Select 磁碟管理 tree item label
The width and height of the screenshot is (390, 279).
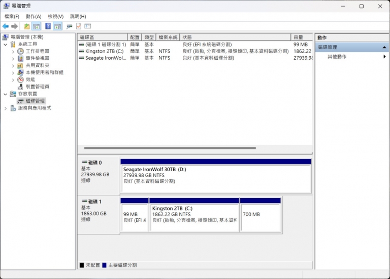(x=35, y=101)
